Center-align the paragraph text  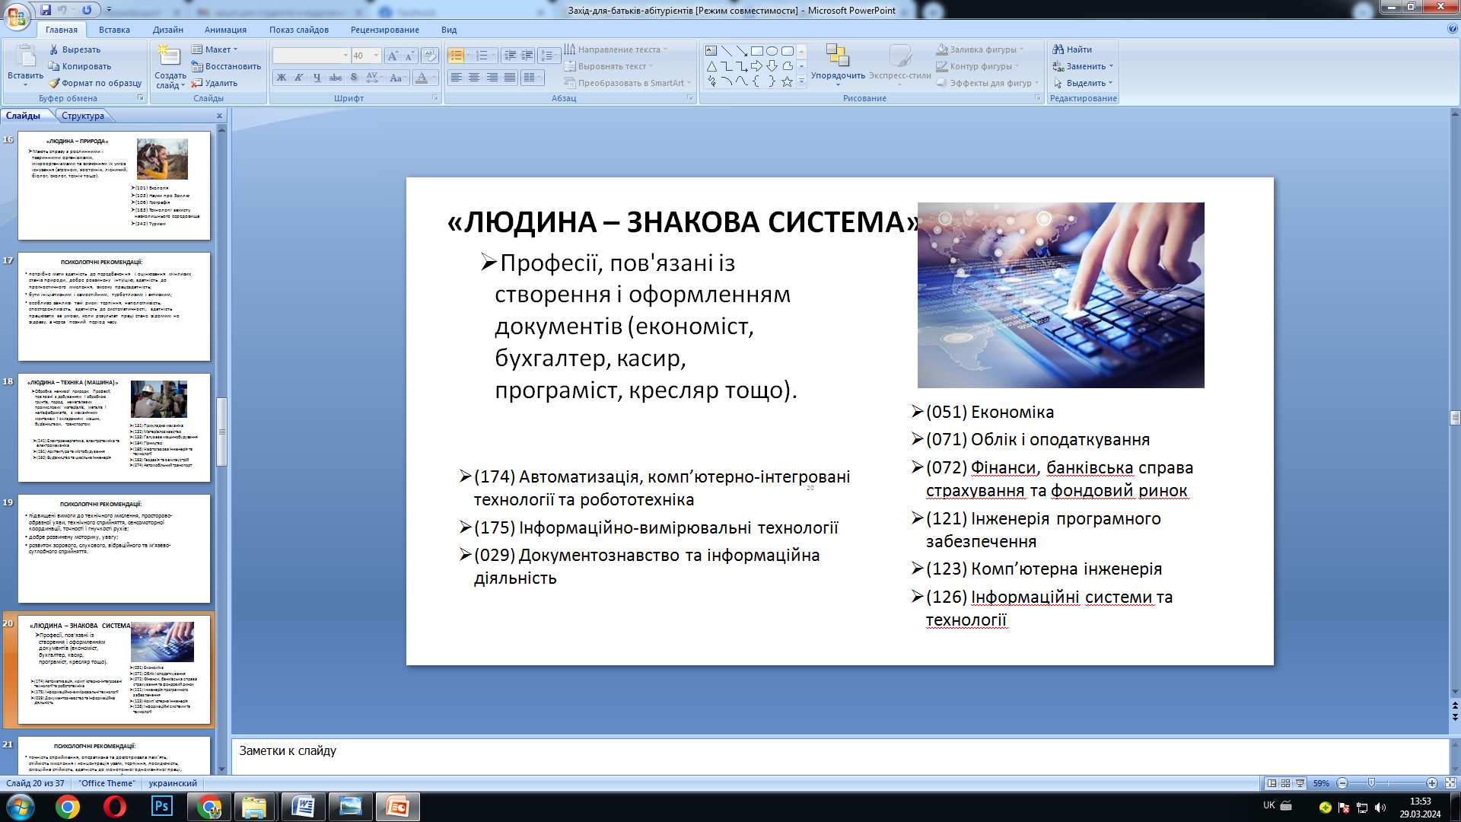(x=473, y=78)
